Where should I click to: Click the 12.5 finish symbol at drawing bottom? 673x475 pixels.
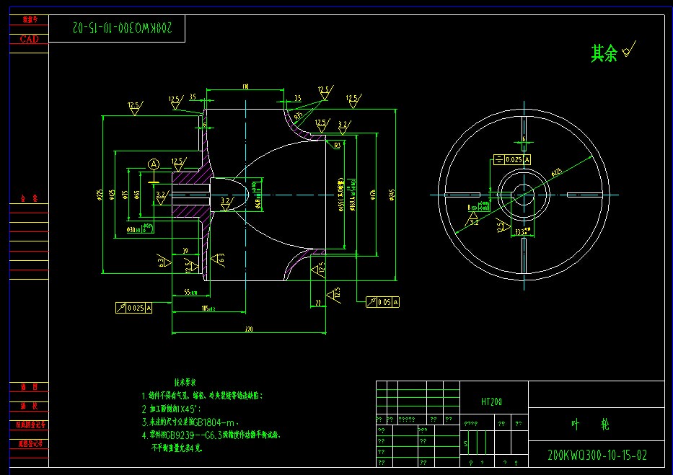click(338, 292)
